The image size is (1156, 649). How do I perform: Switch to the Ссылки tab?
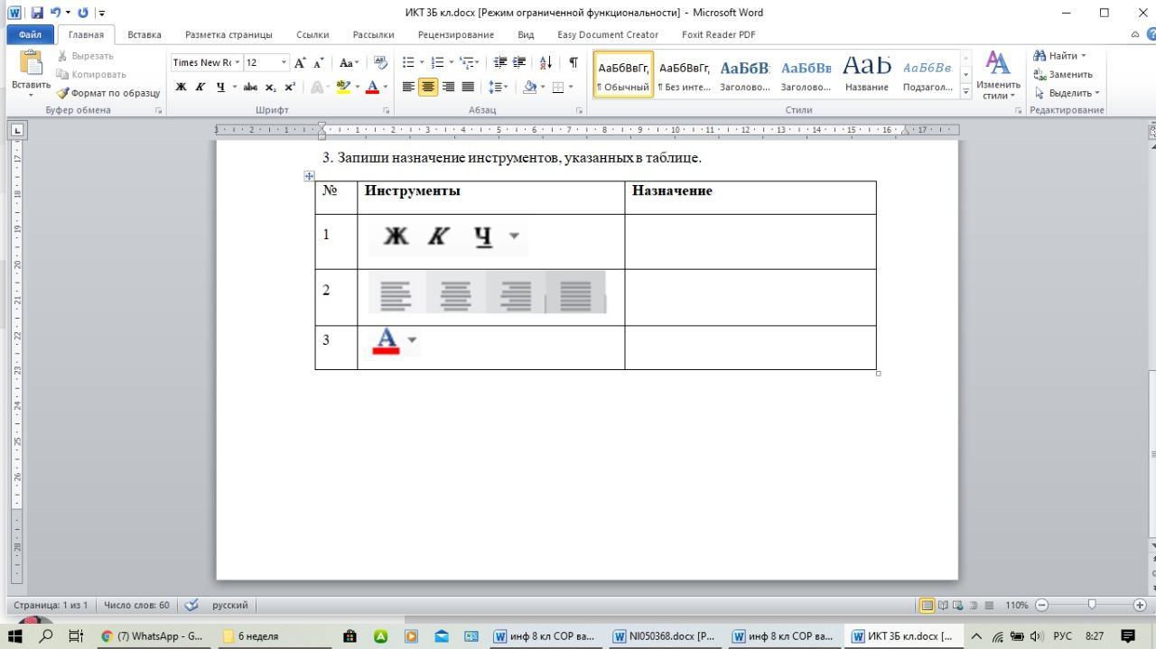[x=312, y=34]
